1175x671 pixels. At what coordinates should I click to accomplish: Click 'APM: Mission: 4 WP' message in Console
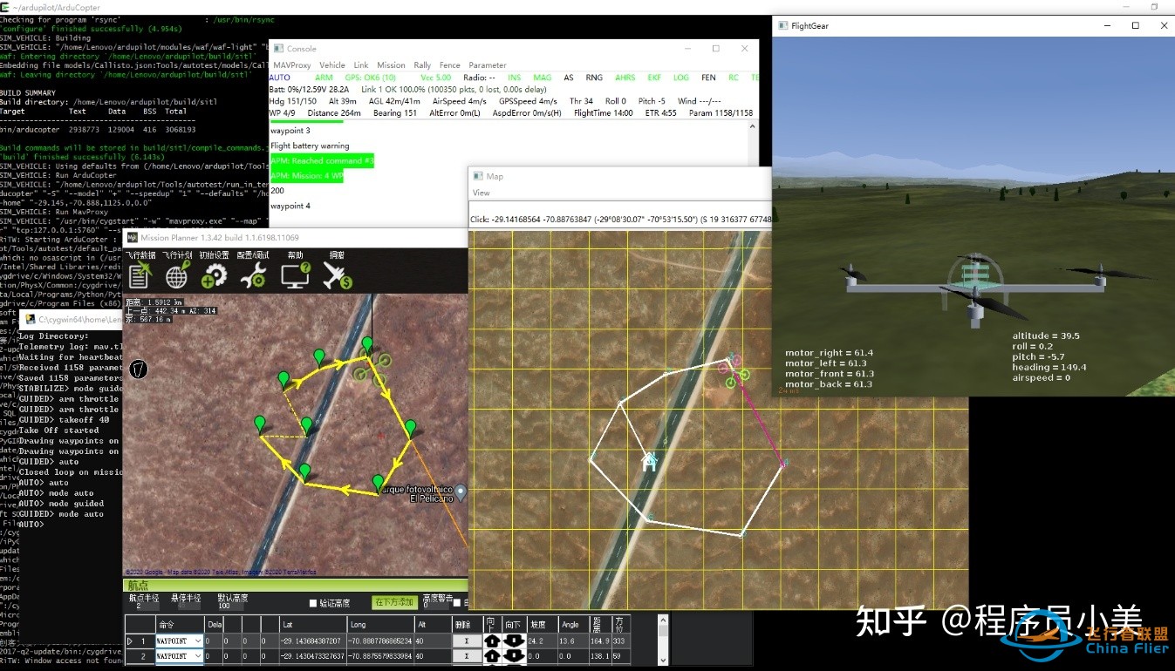point(306,176)
